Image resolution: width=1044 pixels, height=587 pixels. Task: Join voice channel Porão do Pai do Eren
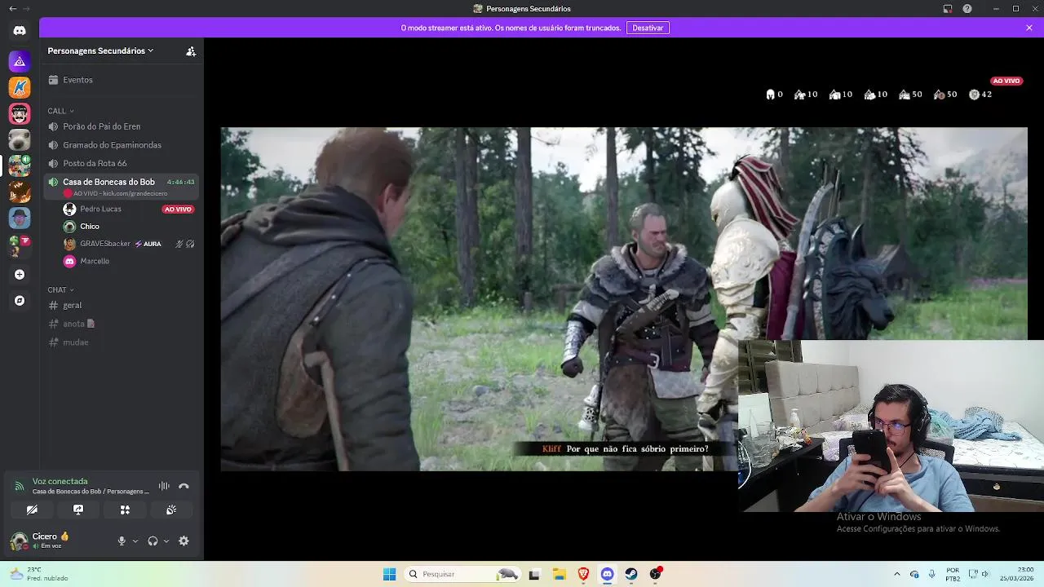[x=122, y=126]
